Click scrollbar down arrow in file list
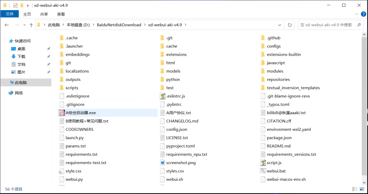368x194 pixels. 364,182
